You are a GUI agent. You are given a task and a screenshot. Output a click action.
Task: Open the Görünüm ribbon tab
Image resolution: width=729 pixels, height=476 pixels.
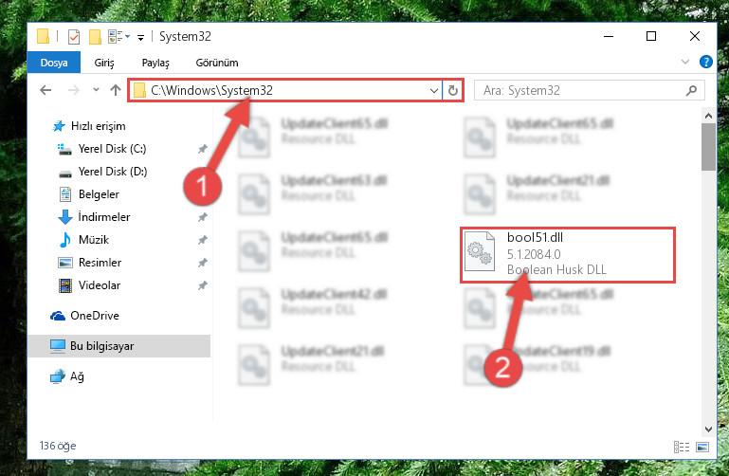pyautogui.click(x=217, y=63)
